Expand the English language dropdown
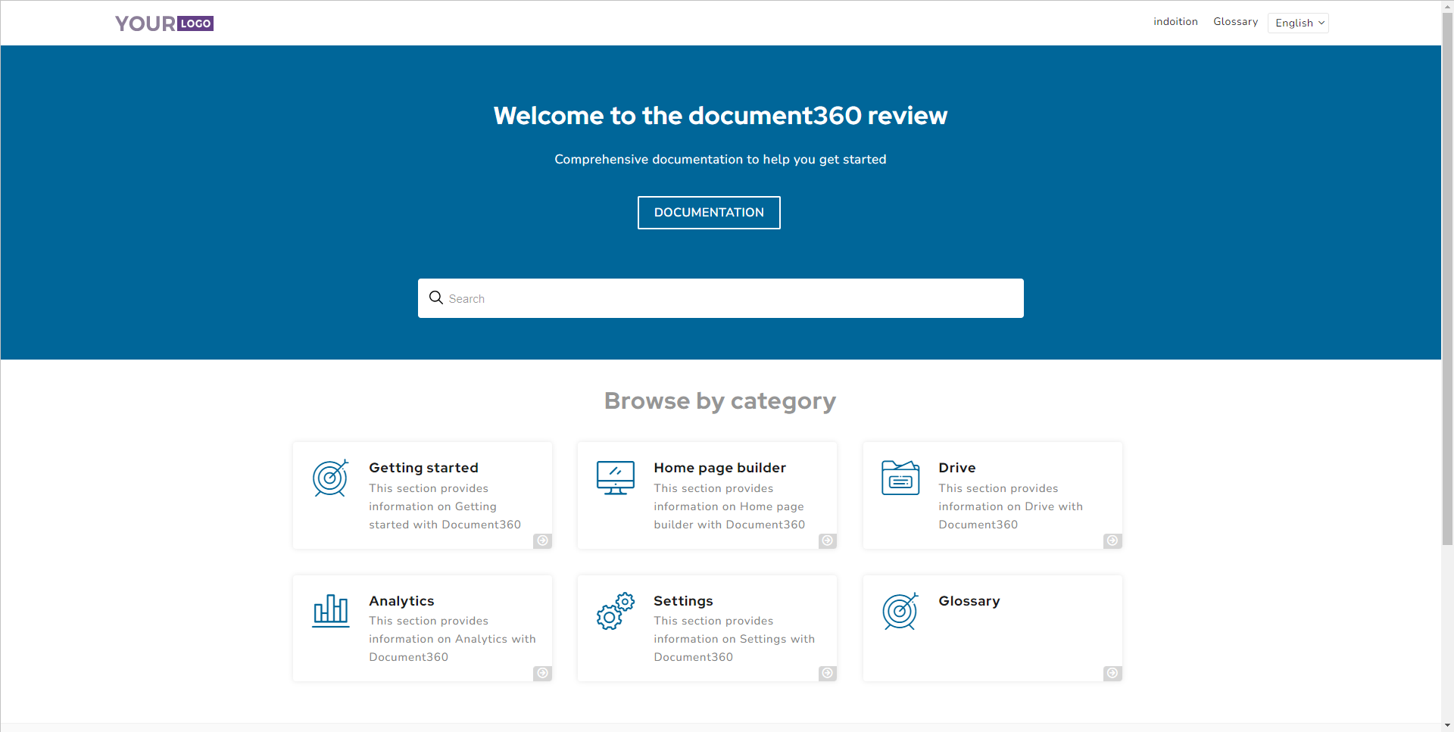This screenshot has height=732, width=1454. (1298, 23)
